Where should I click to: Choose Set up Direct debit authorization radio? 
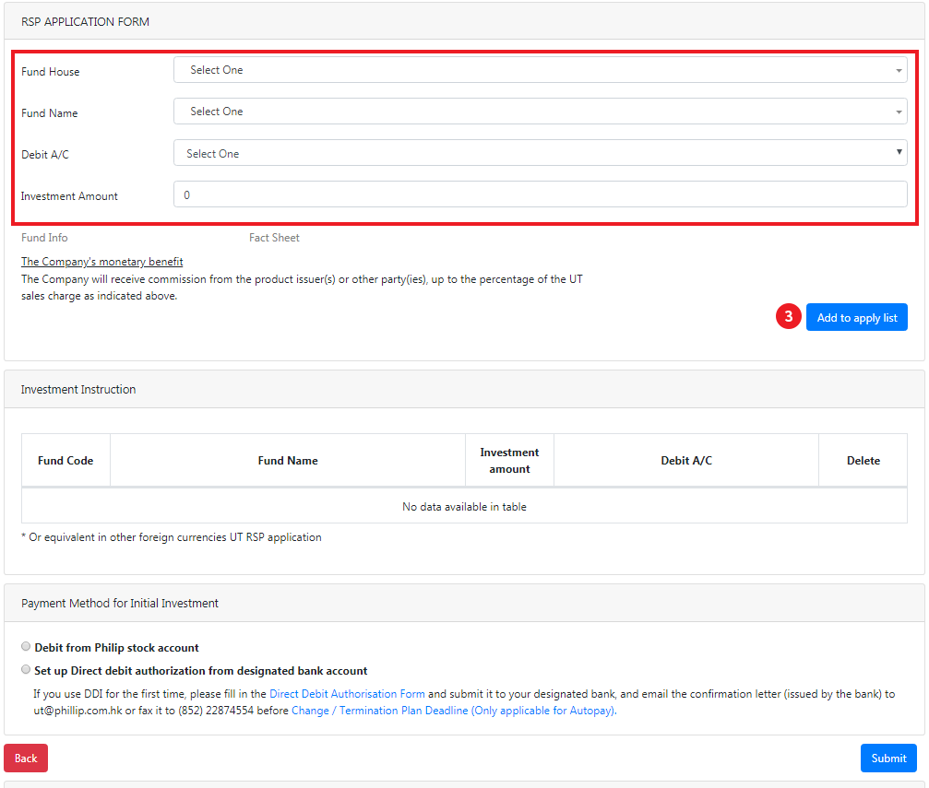tap(26, 670)
